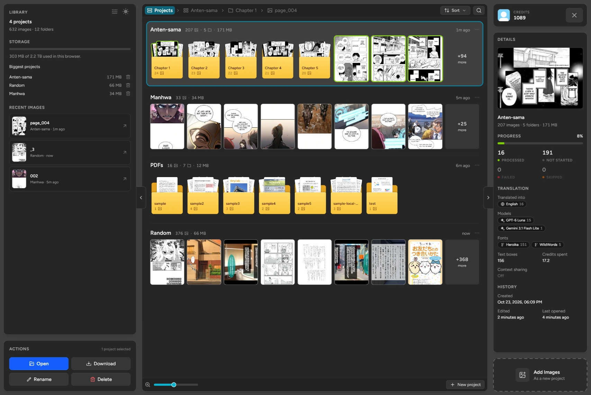The height and width of the screenshot is (395, 591).
Task: Expand +94 more in Anten-sama
Action: click(462, 59)
